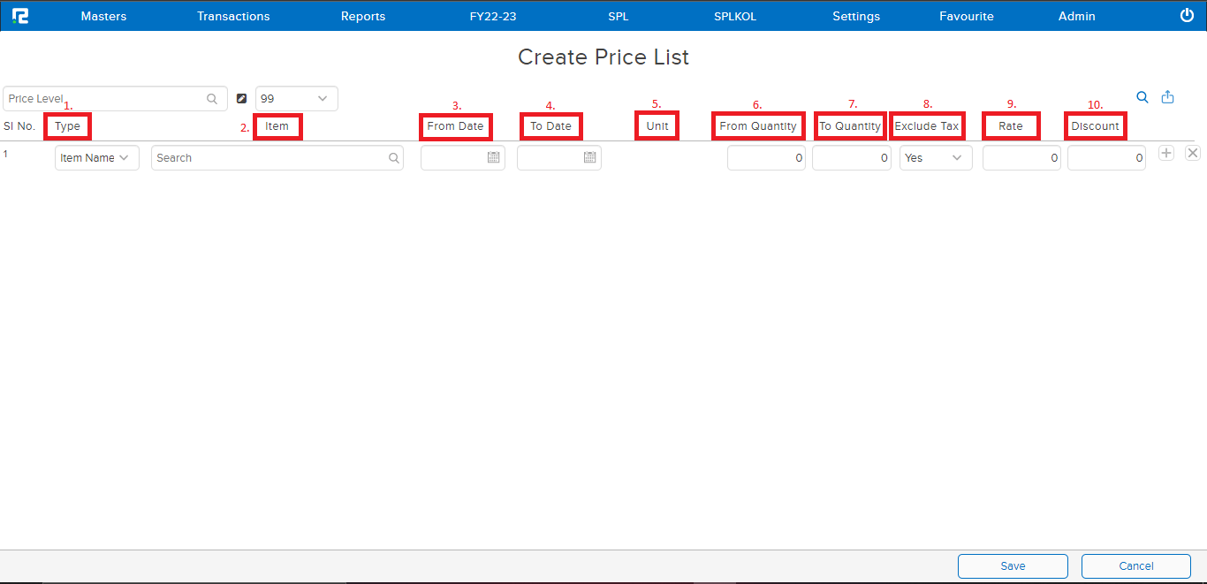
Task: Click the Rate input field
Action: click(1021, 158)
